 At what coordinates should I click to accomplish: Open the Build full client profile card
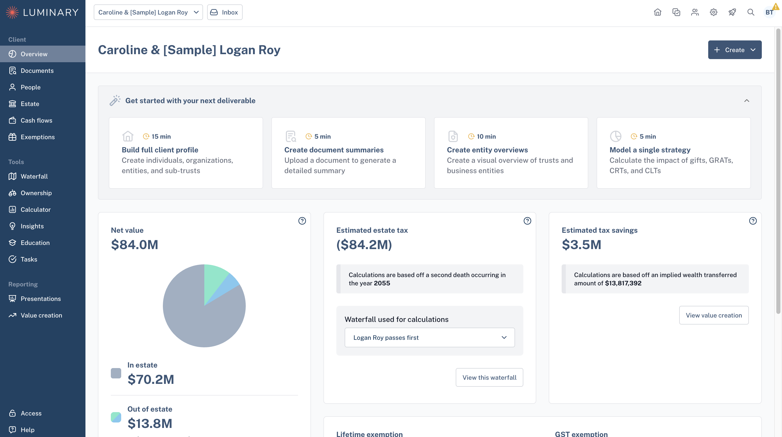[x=186, y=153]
